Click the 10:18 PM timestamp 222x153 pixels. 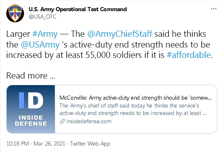click(x=17, y=143)
